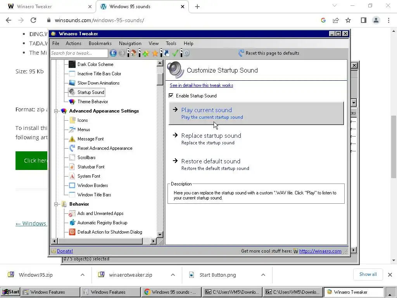Click the Search for a tweak field

(x=79, y=53)
